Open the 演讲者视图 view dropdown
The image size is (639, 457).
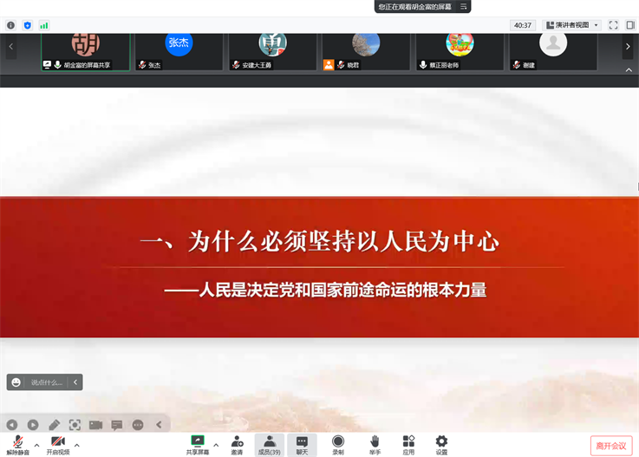coord(571,25)
